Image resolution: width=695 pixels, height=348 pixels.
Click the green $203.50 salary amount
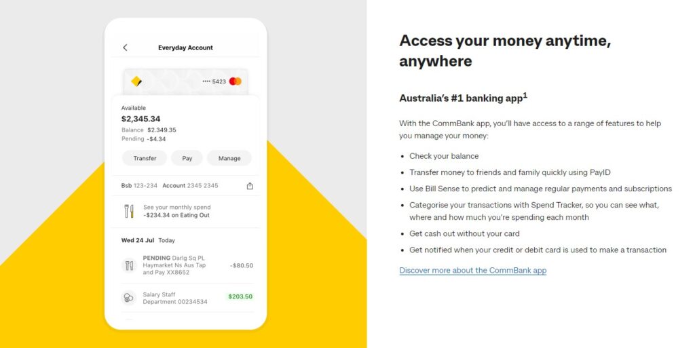[x=240, y=296]
